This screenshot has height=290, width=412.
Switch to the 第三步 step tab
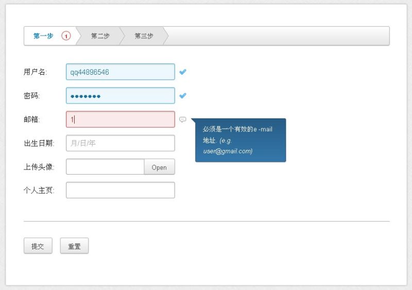144,36
